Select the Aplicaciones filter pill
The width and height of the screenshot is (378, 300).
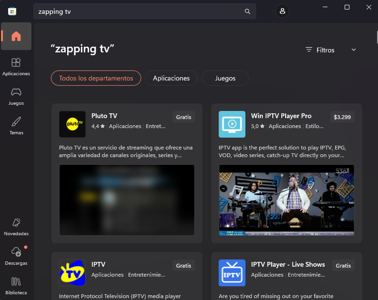(171, 78)
